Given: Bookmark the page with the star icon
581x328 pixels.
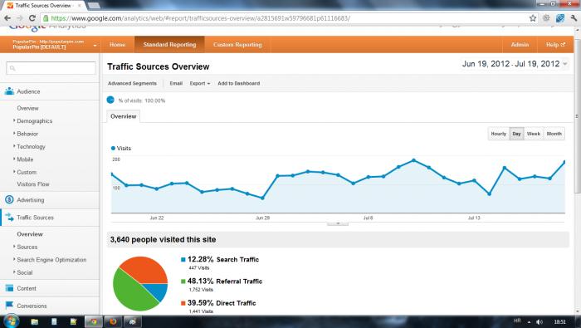Looking at the screenshot, I should click(x=533, y=18).
